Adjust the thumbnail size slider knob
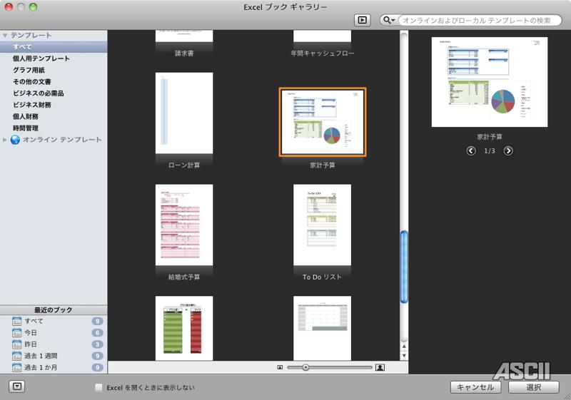Viewport: 571px width, 400px height. pos(306,368)
